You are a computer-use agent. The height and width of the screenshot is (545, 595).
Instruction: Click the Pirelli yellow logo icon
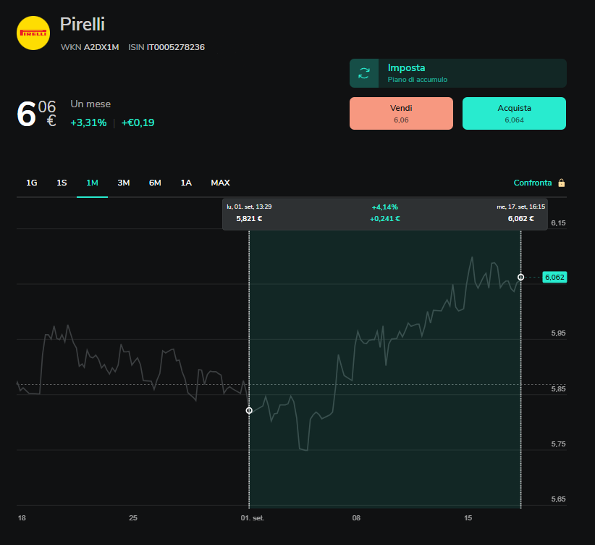coord(33,33)
